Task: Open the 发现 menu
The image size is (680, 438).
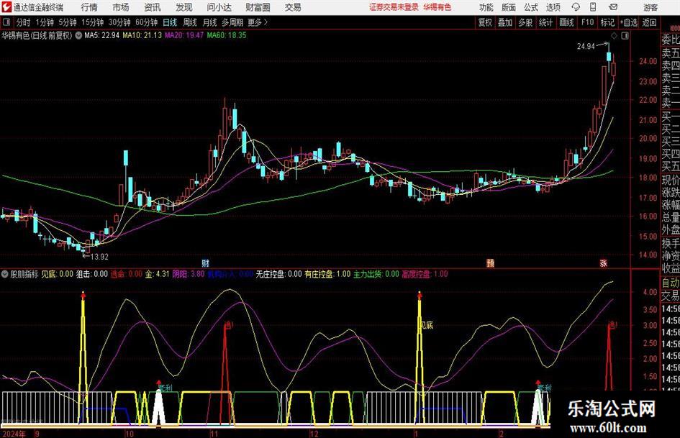Action: (184, 7)
